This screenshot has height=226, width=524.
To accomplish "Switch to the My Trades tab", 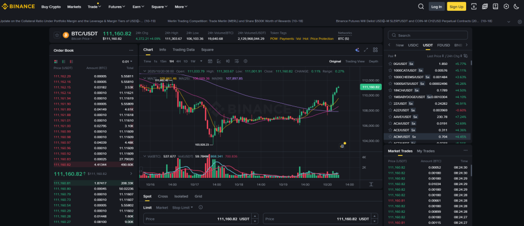I will click(x=426, y=151).
